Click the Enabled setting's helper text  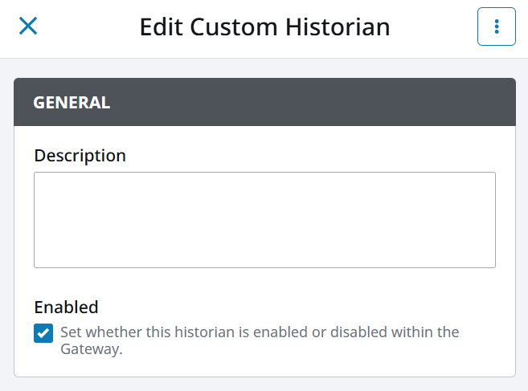[x=259, y=332]
